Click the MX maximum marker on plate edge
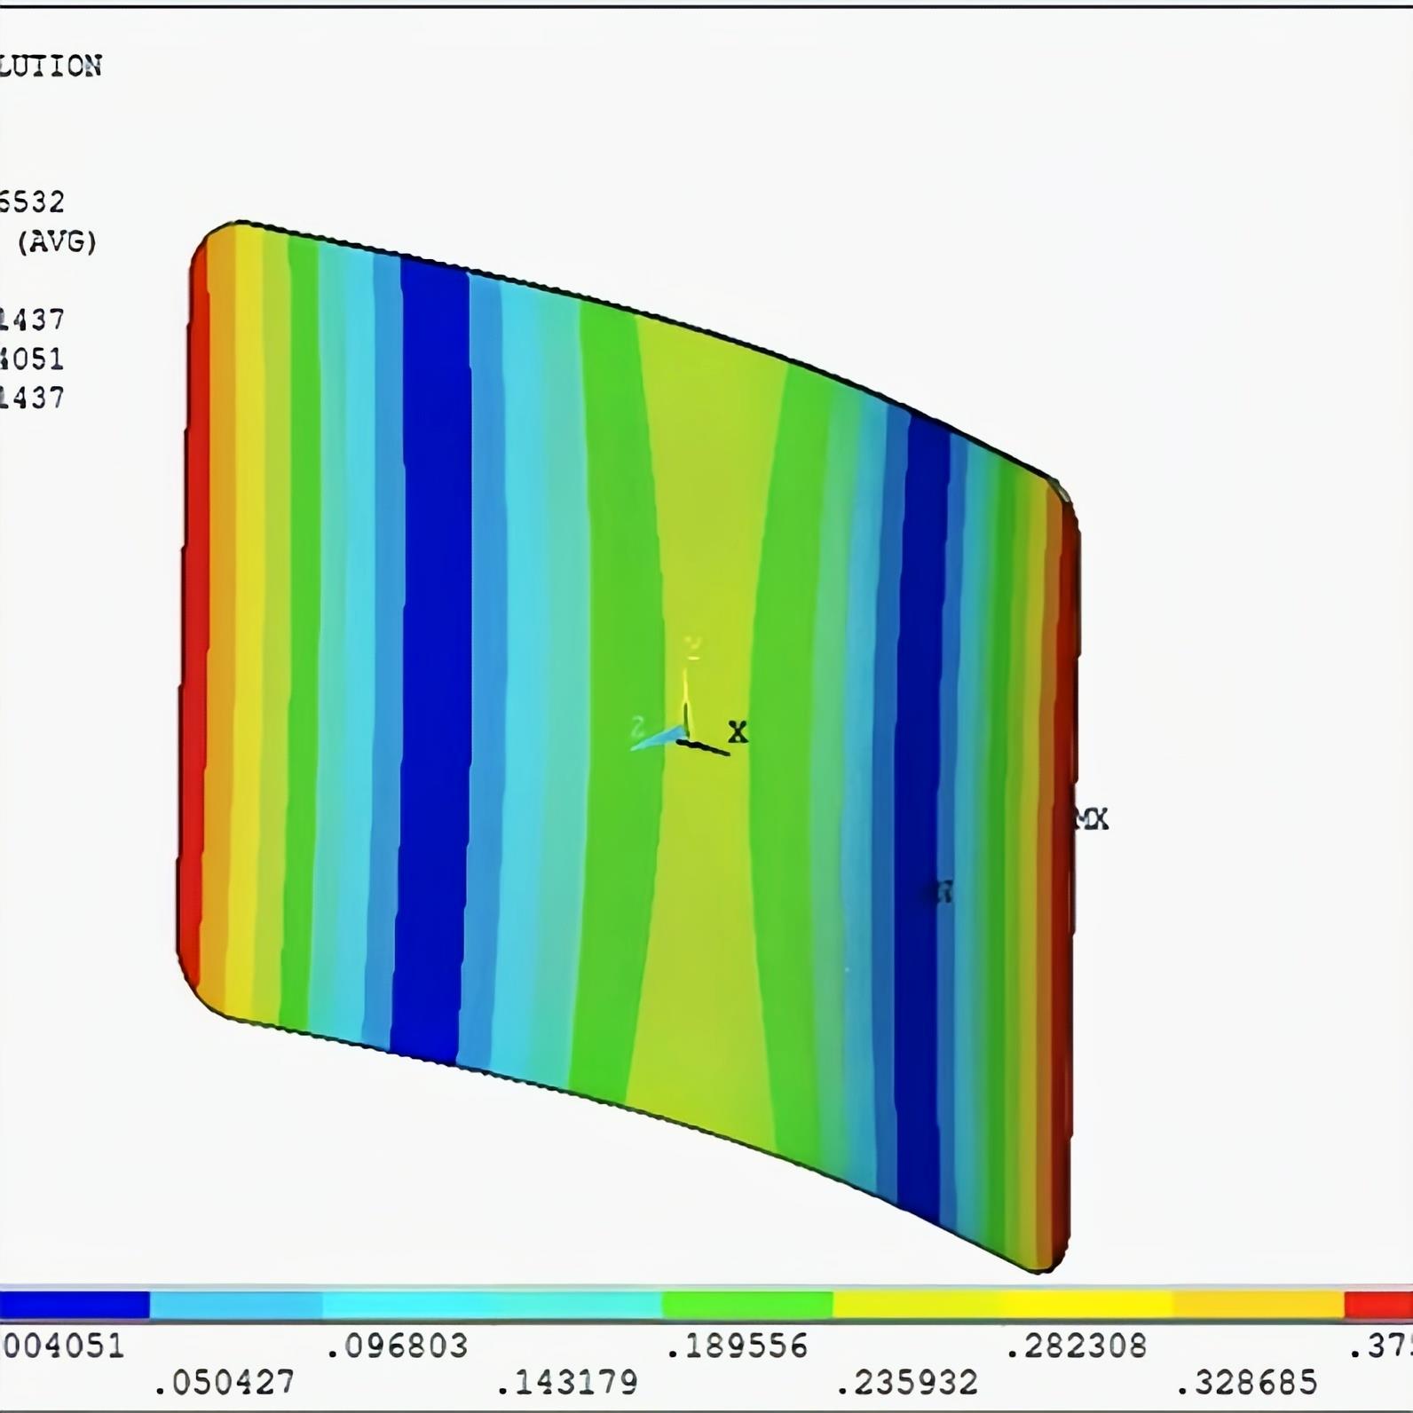This screenshot has width=1413, height=1413. click(x=1092, y=819)
